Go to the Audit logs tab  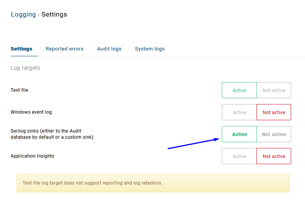point(109,49)
